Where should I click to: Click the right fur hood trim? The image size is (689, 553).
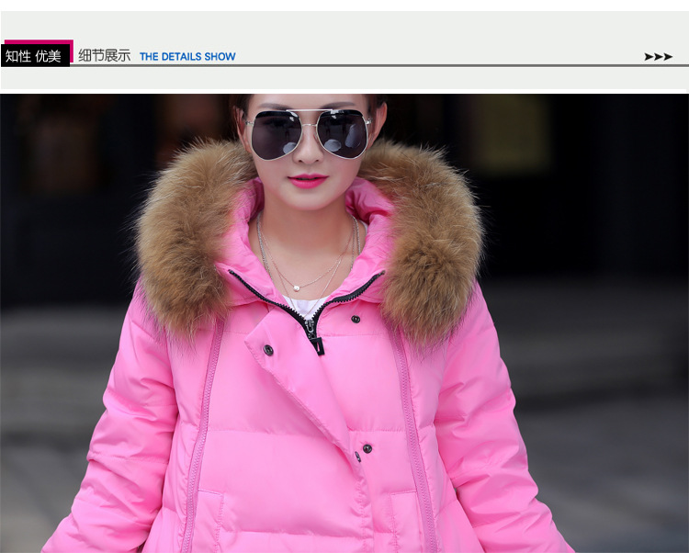pos(430,239)
